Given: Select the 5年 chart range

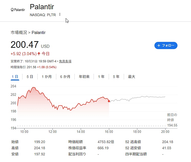Looking at the screenshot, I should pos(116,77).
